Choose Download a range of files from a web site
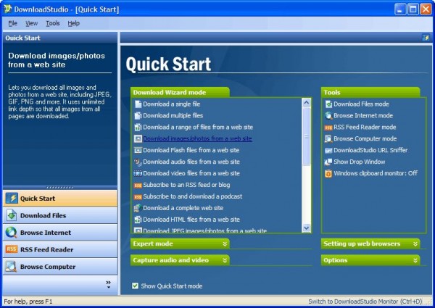Image resolution: width=435 pixels, height=308 pixels. [198, 128]
